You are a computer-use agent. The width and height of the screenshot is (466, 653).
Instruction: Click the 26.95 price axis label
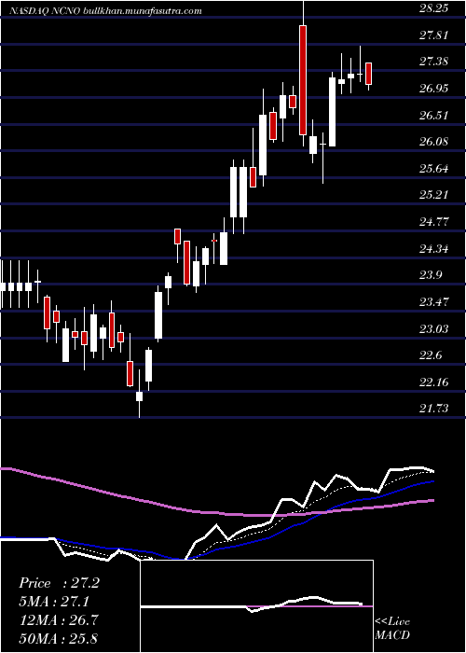pos(433,89)
